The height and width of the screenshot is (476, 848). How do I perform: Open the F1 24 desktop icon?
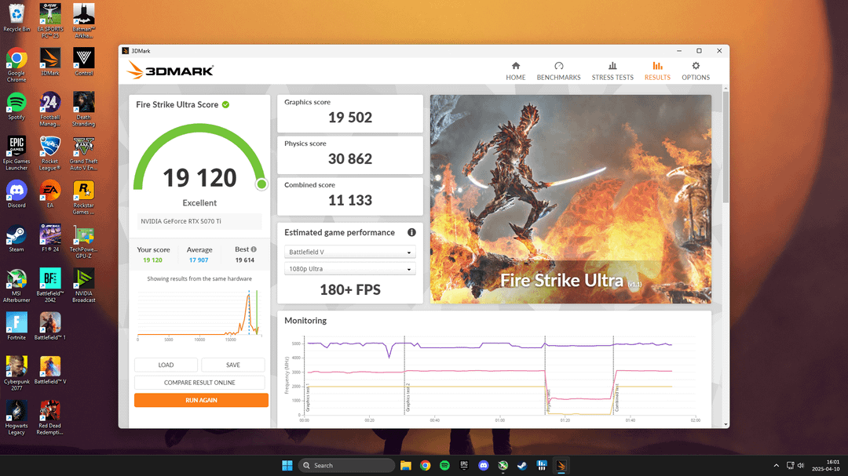pos(49,238)
